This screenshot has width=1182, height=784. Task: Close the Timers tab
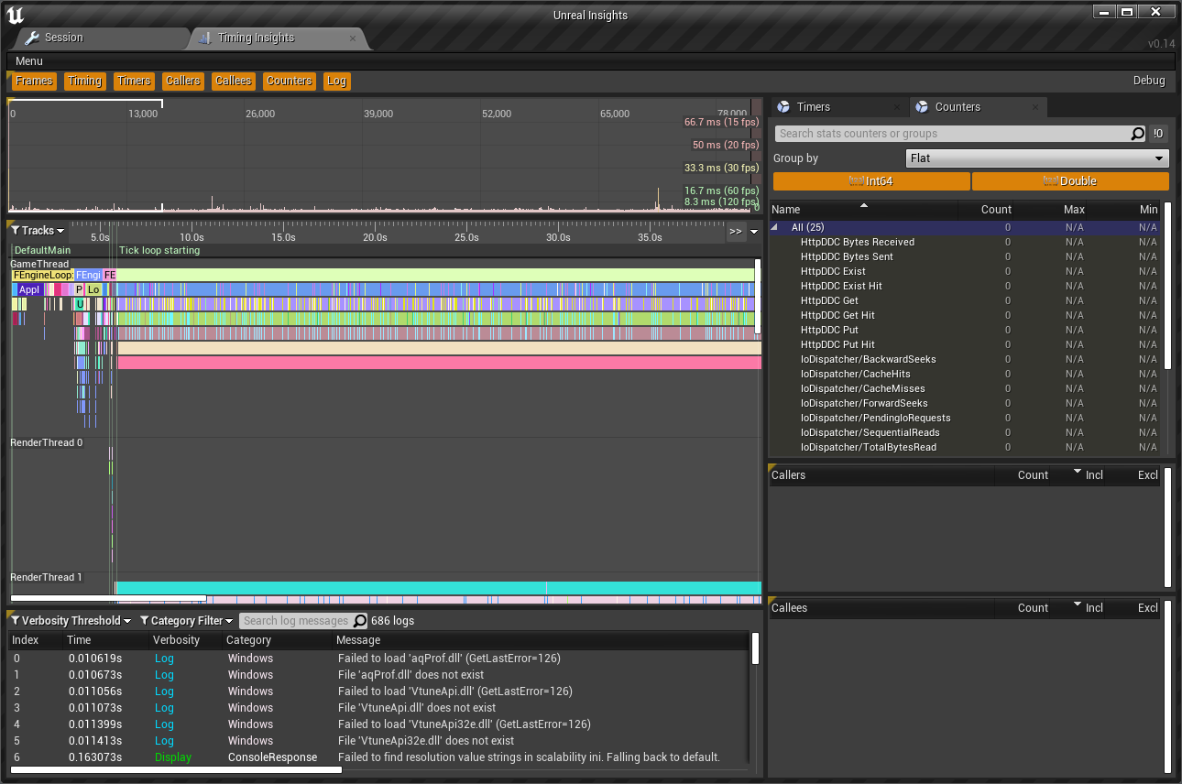[896, 107]
